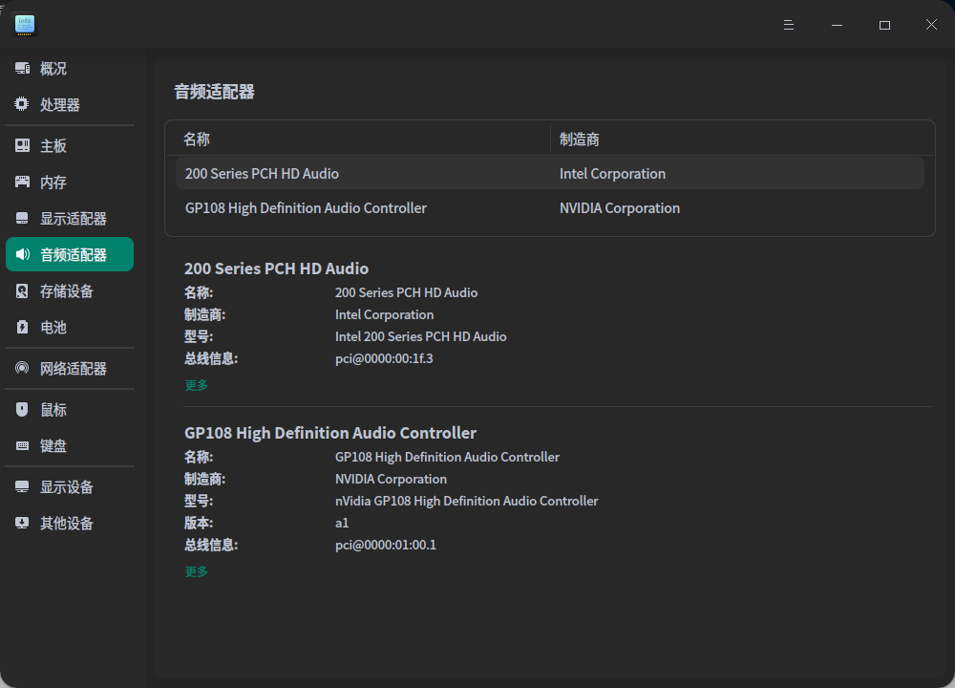The width and height of the screenshot is (955, 688).
Task: Go to 其他设备 in the sidebar
Action: tap(67, 524)
